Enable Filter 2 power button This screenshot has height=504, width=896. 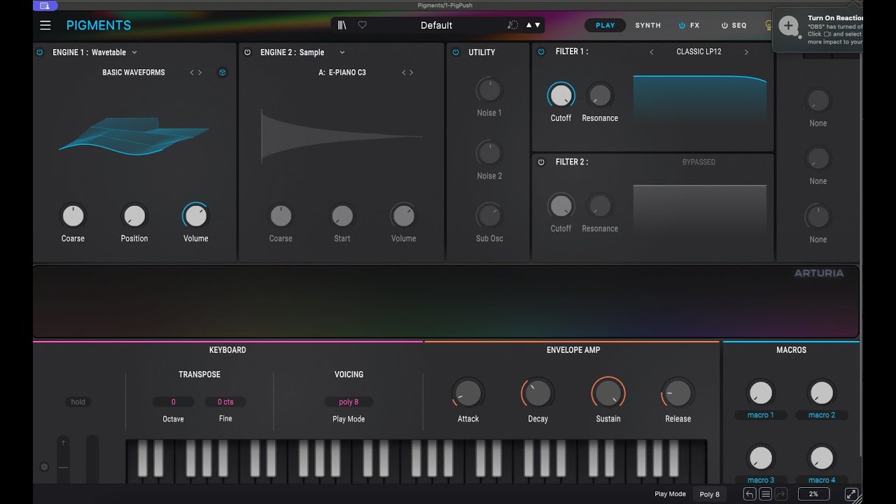coord(541,162)
